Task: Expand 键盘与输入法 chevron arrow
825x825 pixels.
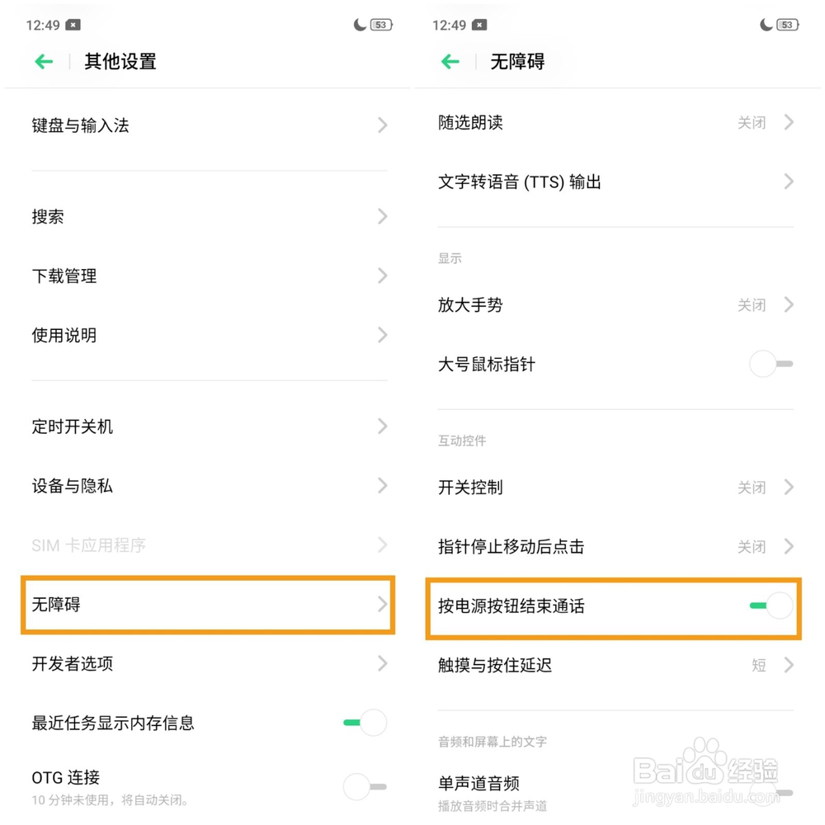Action: point(382,125)
